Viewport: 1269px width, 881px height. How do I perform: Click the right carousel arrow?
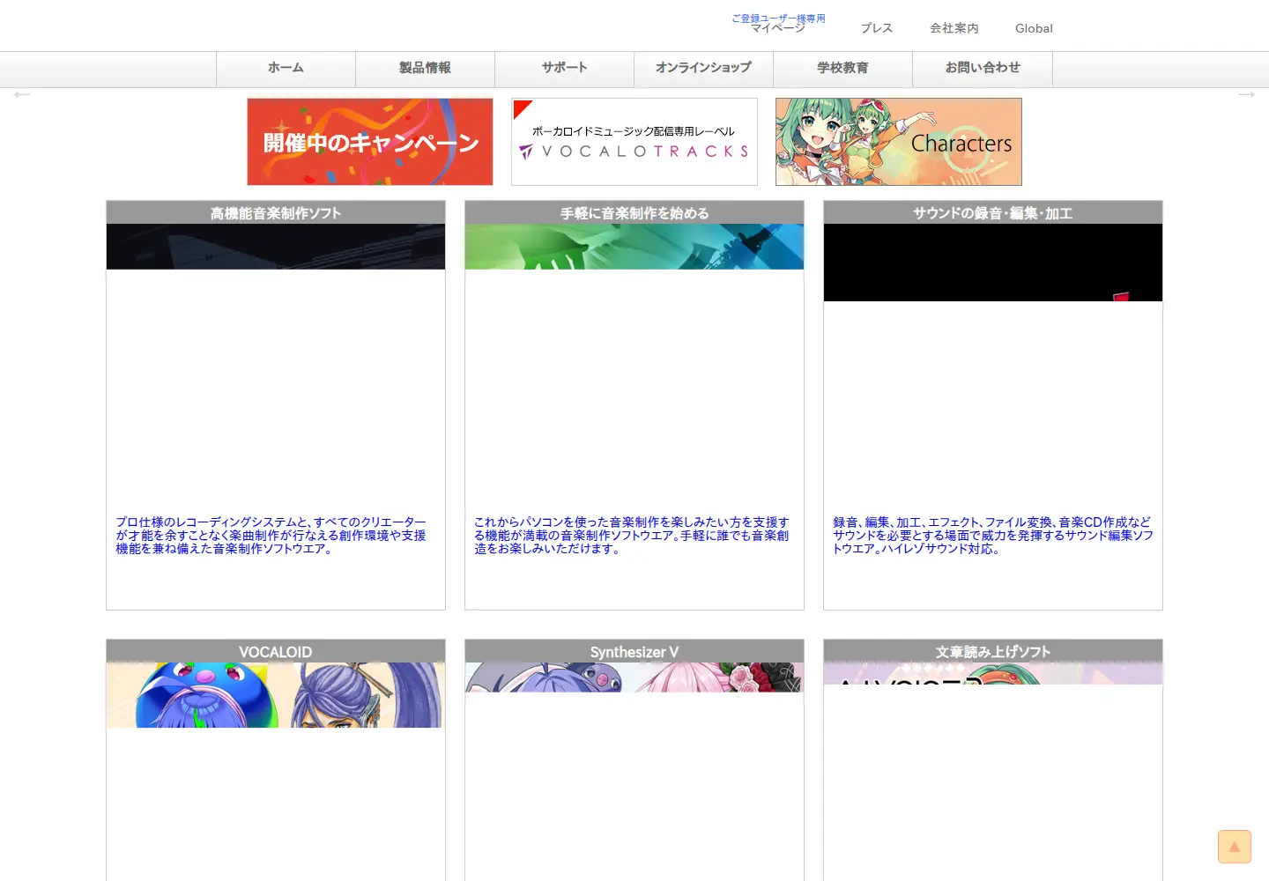[x=1246, y=94]
